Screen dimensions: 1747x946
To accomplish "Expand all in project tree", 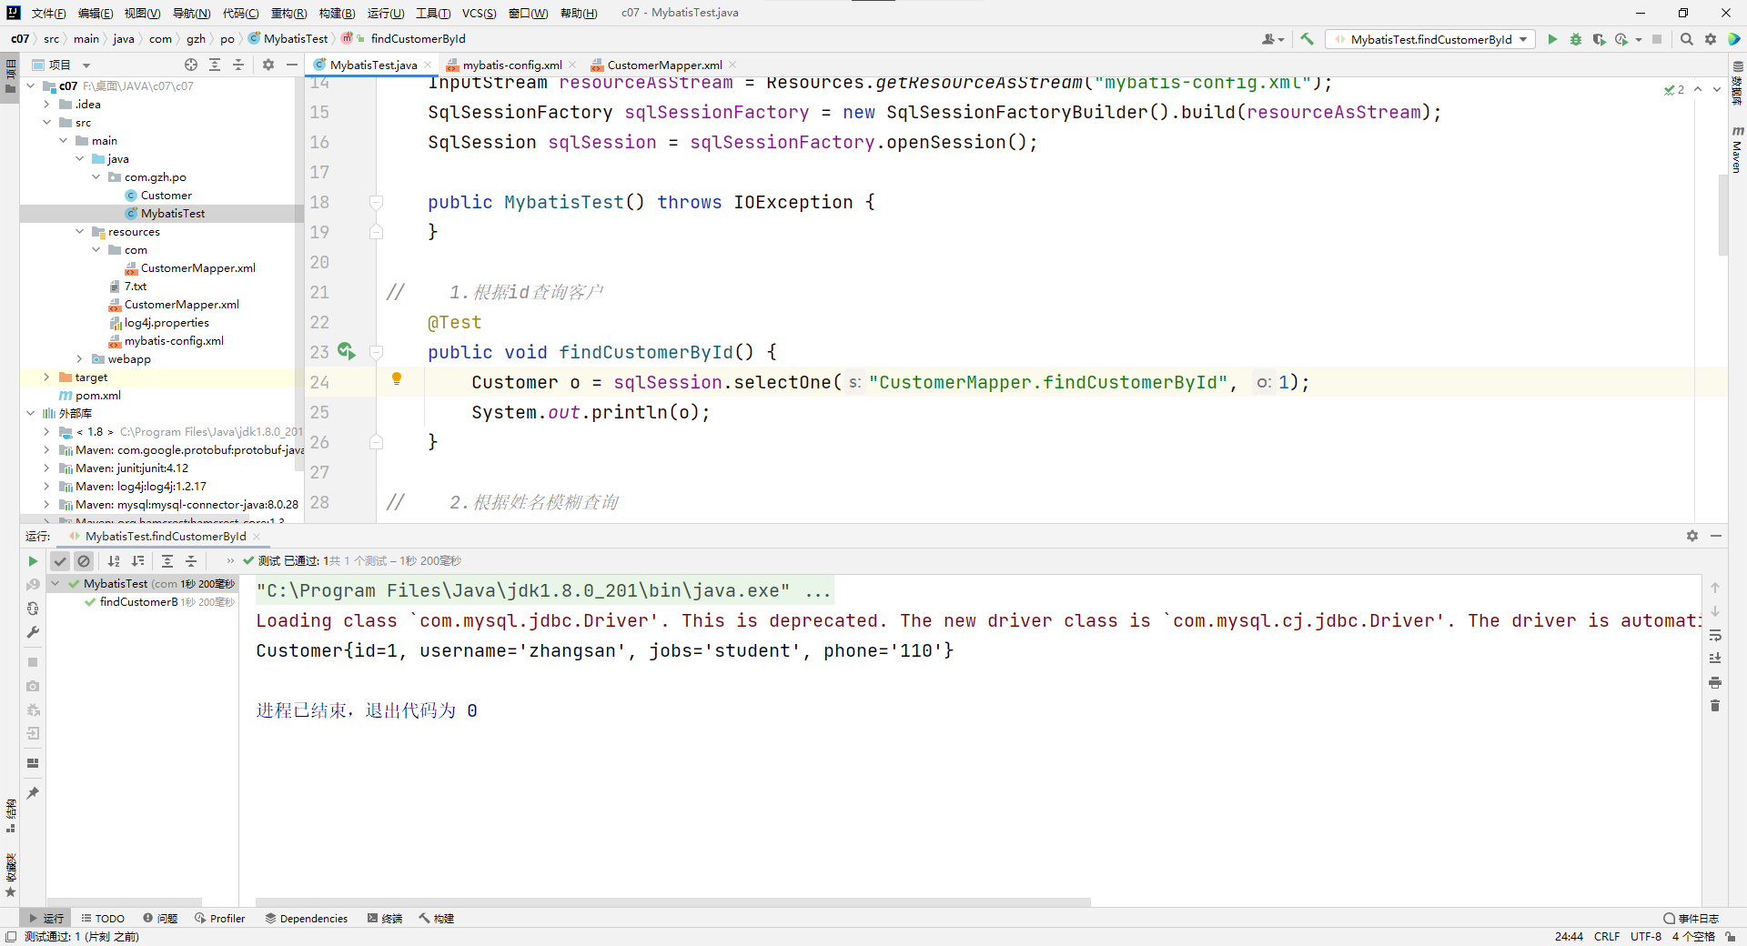I will (215, 65).
